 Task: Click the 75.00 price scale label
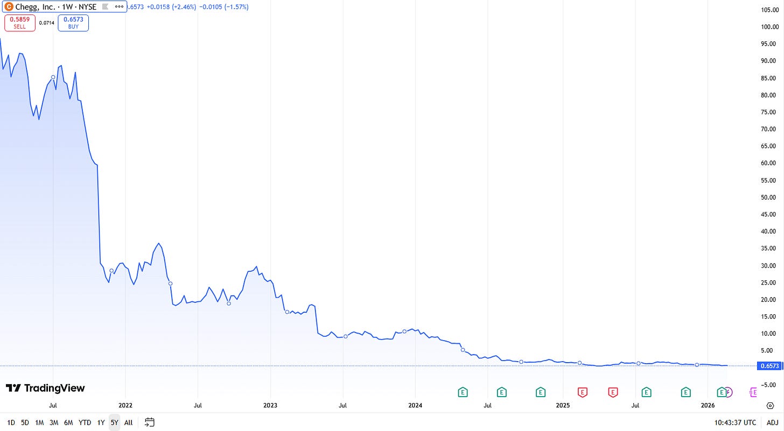tap(768, 112)
